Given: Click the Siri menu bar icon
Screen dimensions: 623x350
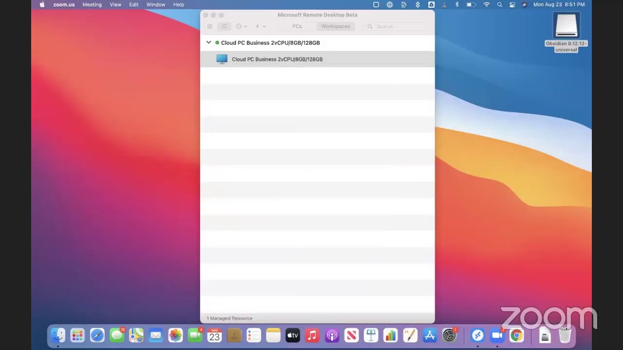Looking at the screenshot, I should (x=524, y=4).
